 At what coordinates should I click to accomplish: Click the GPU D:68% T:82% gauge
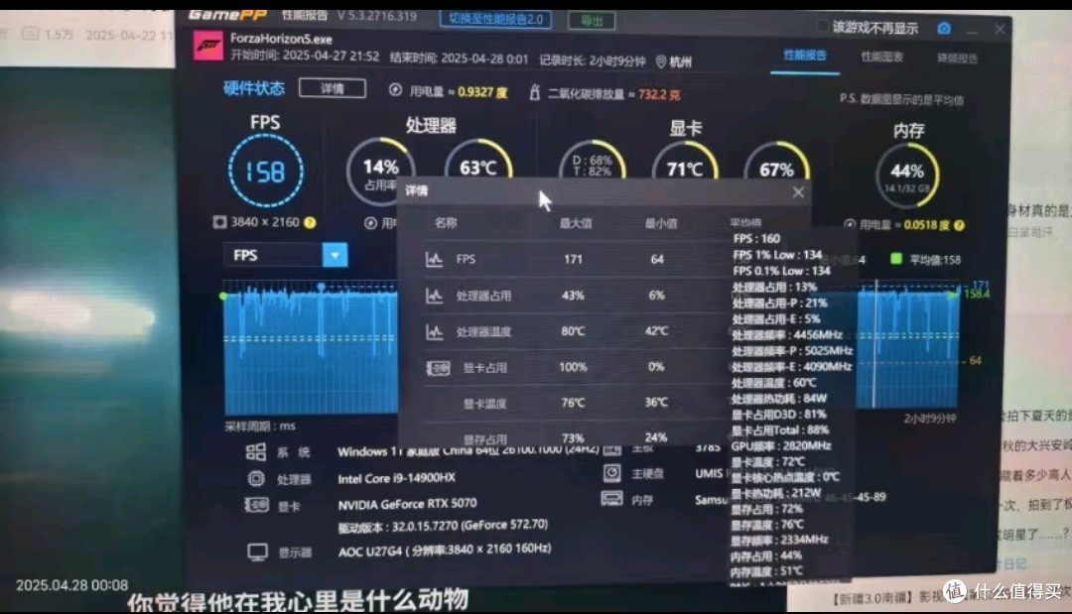(x=592, y=161)
